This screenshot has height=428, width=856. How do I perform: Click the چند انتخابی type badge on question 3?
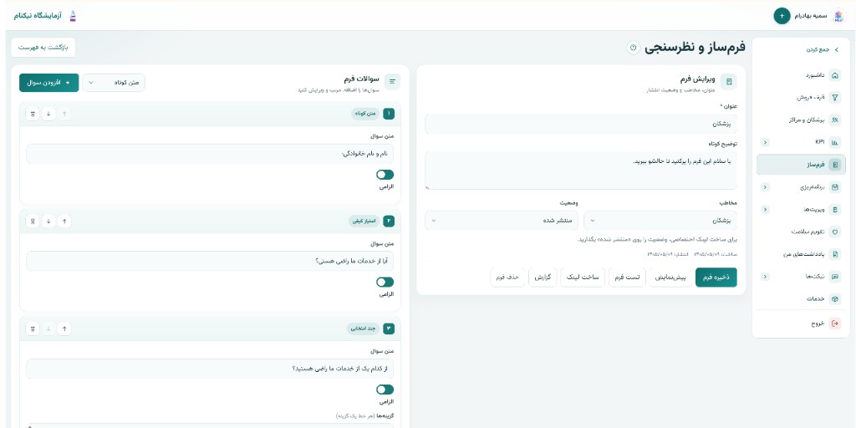tap(363, 329)
